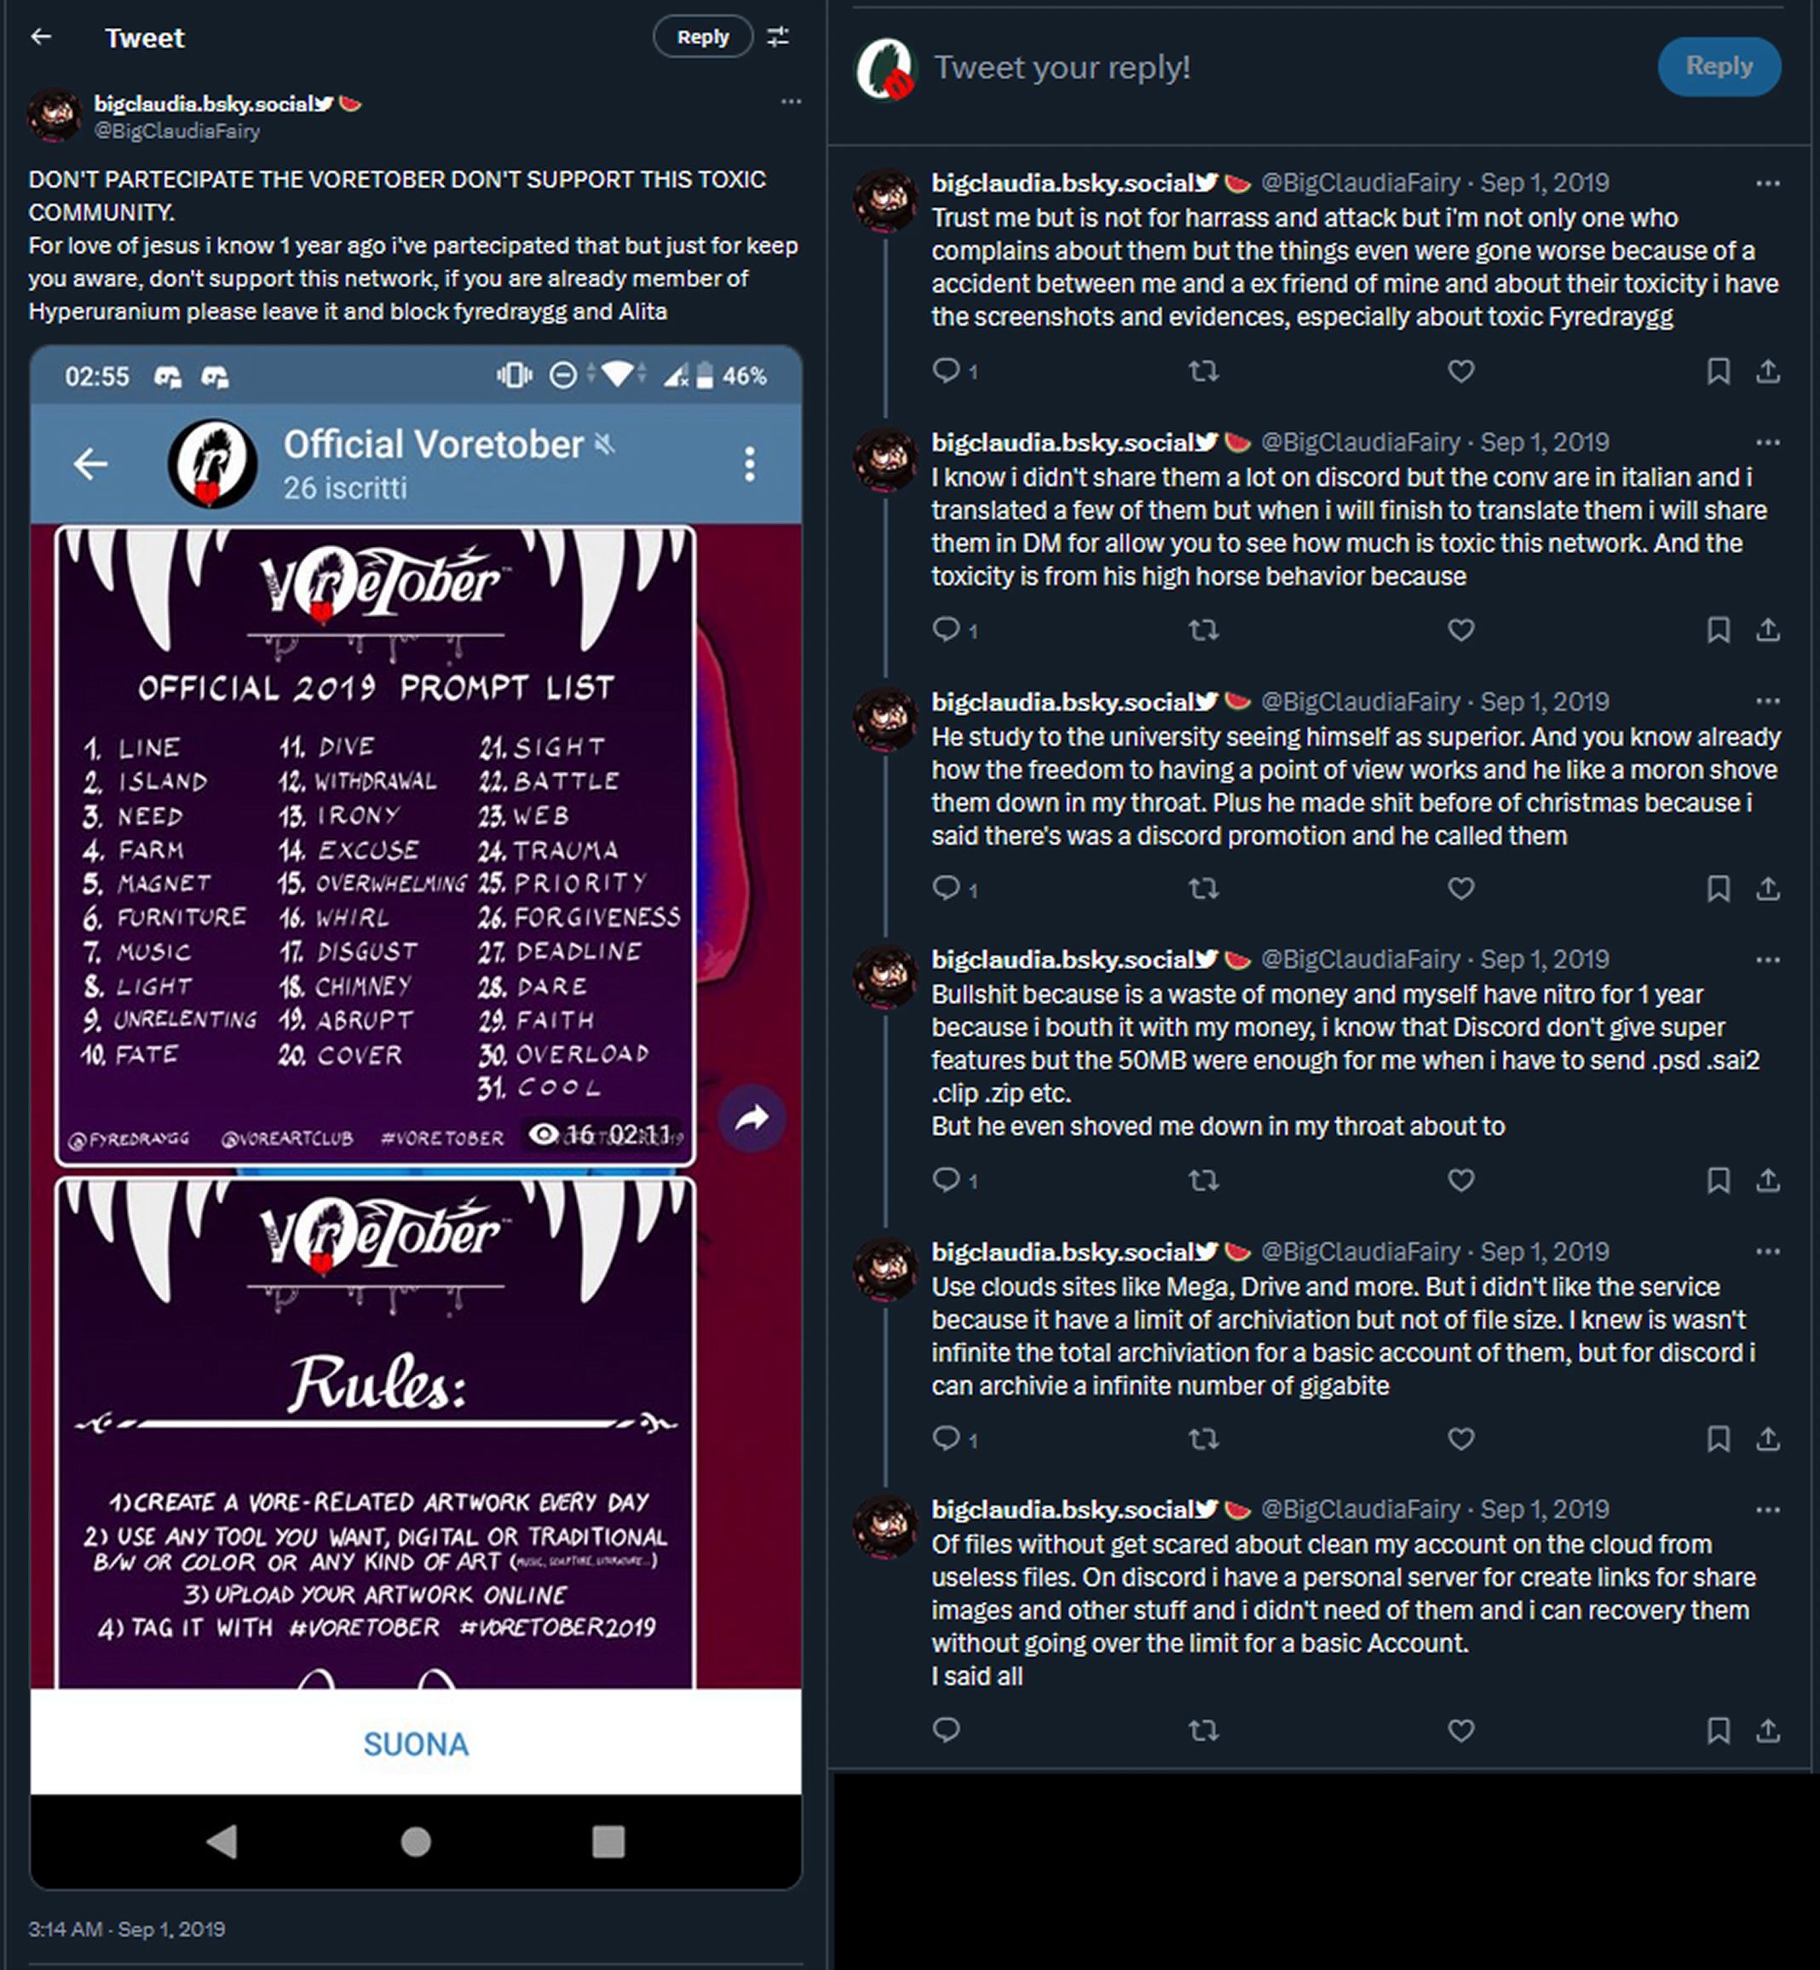Focus the 'Tweet your reply!' text field
1820x1970 pixels.
click(x=1281, y=67)
